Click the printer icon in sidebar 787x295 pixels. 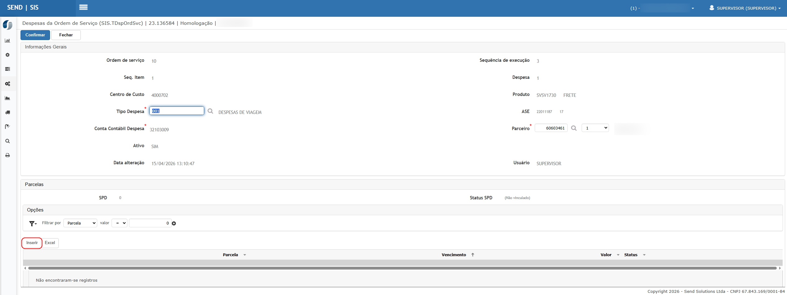click(x=7, y=155)
